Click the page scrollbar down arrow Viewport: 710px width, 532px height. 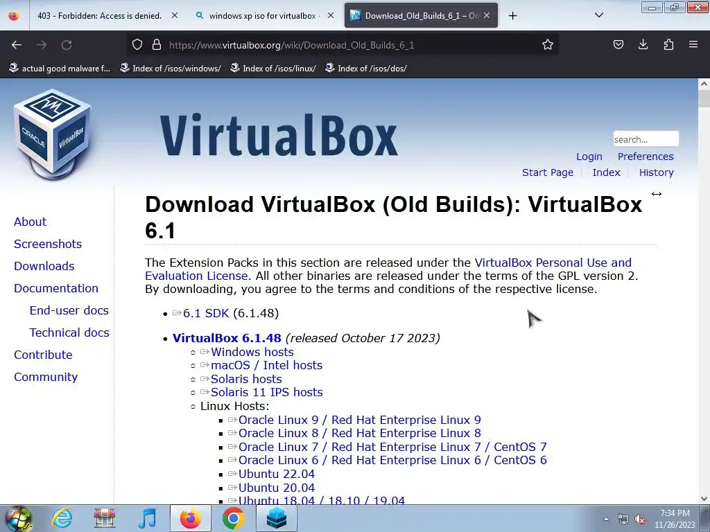point(704,499)
